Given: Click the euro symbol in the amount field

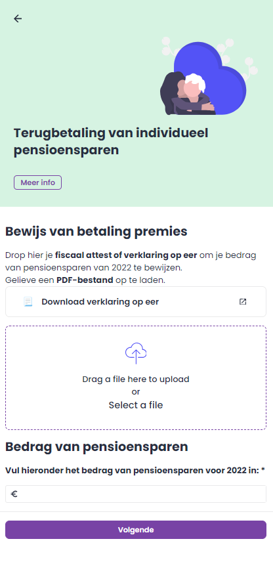Looking at the screenshot, I should [x=14, y=494].
